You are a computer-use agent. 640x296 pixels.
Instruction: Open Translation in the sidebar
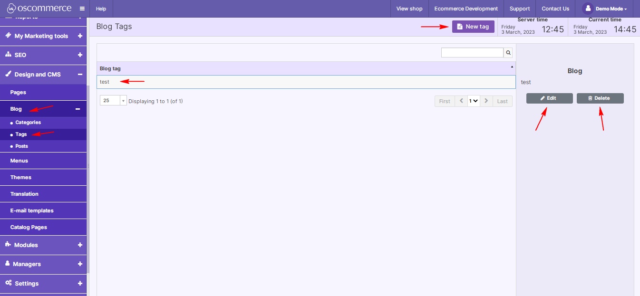(43, 194)
